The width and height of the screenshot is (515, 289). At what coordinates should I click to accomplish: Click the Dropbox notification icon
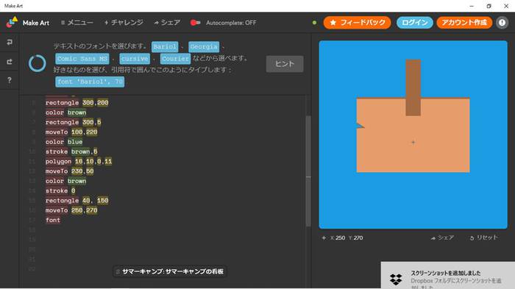pos(396,279)
